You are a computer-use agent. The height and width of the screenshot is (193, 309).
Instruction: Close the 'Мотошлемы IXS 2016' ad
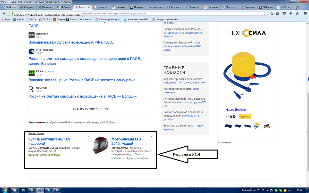(152, 136)
